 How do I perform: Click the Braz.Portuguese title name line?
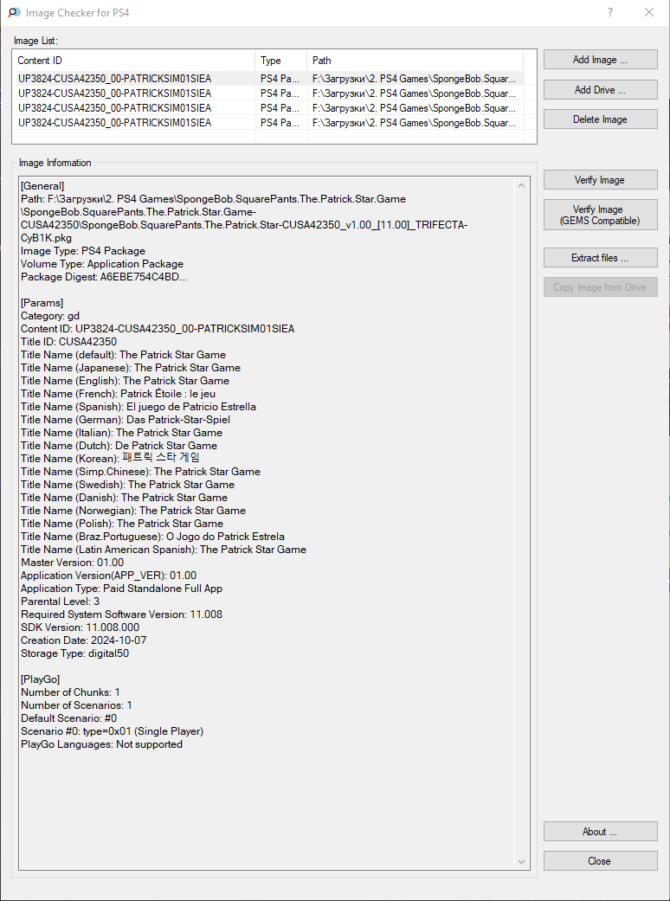click(153, 537)
